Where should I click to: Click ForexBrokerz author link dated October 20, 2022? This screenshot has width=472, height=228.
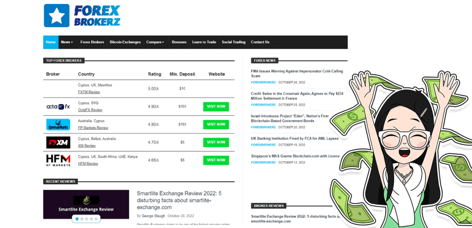pos(263,127)
